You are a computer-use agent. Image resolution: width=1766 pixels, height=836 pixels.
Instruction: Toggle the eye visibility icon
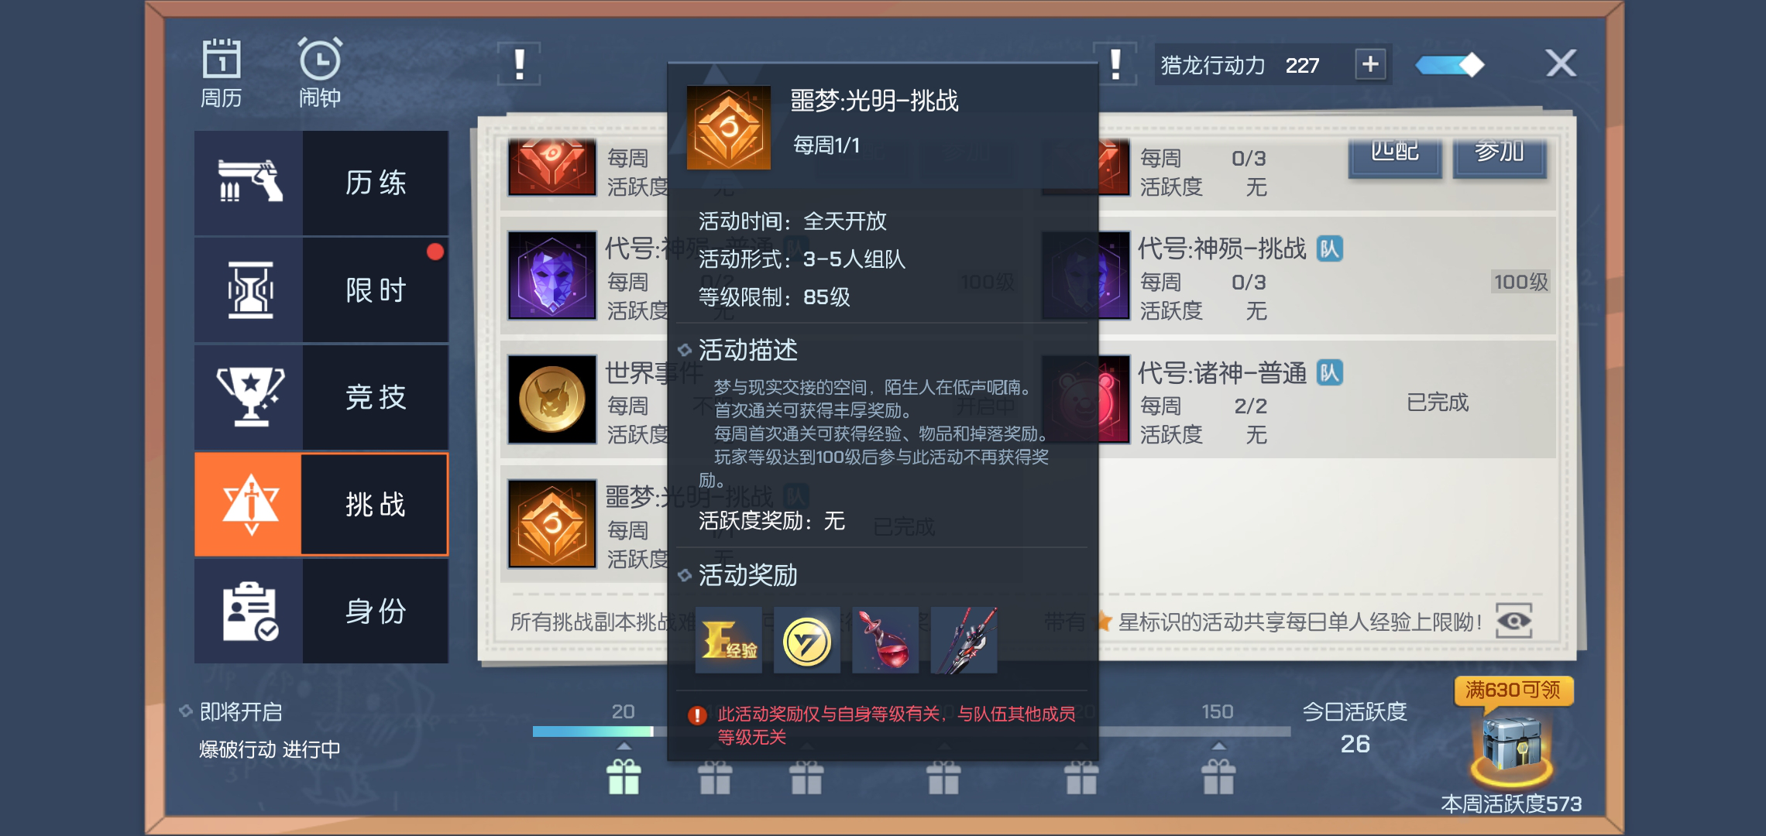1514,621
